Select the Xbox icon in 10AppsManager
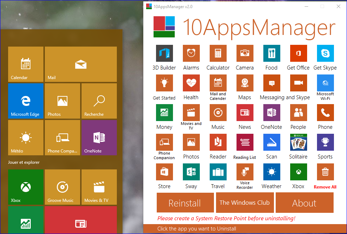Screen dimensions: 347x234 (299, 172)
